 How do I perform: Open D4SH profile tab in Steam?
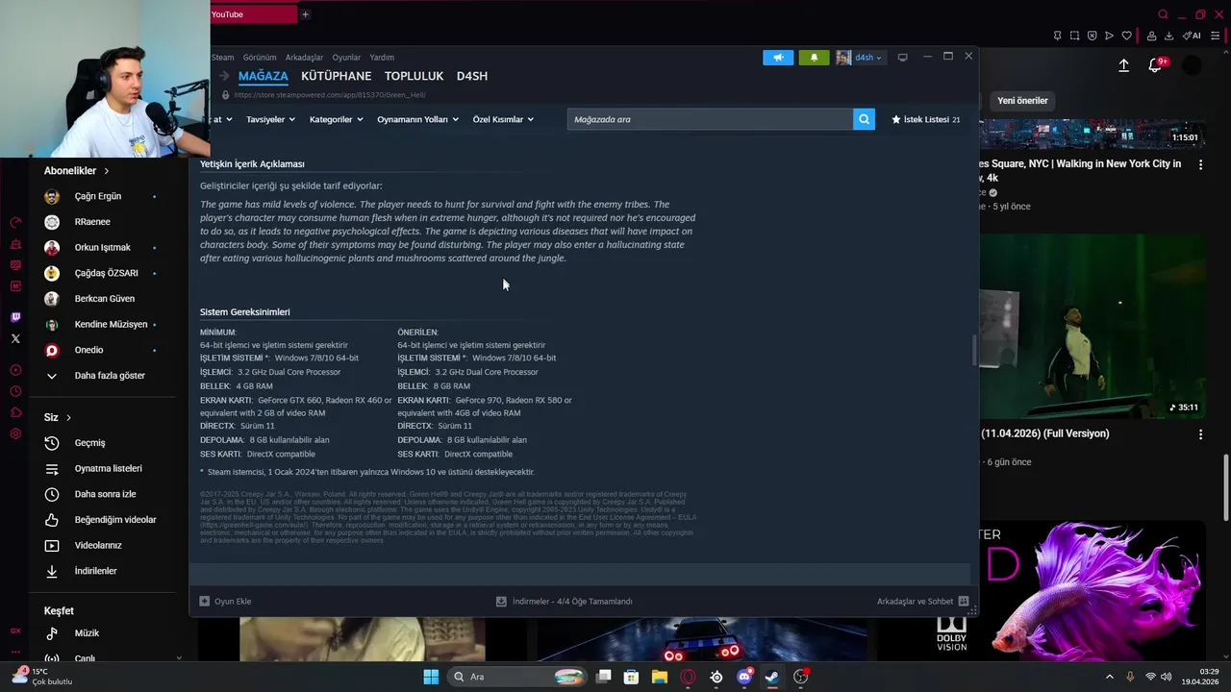pos(472,76)
